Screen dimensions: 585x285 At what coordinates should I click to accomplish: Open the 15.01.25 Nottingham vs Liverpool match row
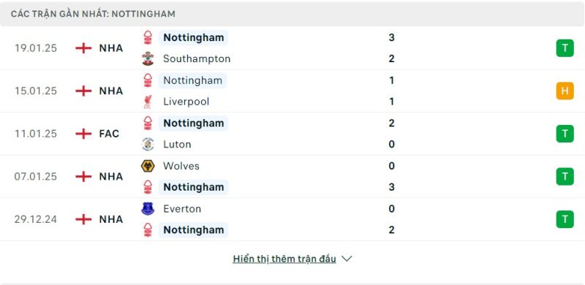click(x=292, y=91)
